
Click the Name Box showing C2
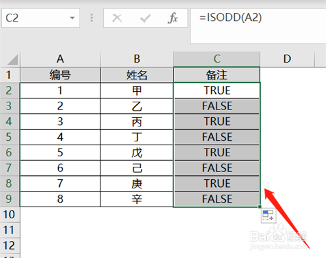click(40, 18)
